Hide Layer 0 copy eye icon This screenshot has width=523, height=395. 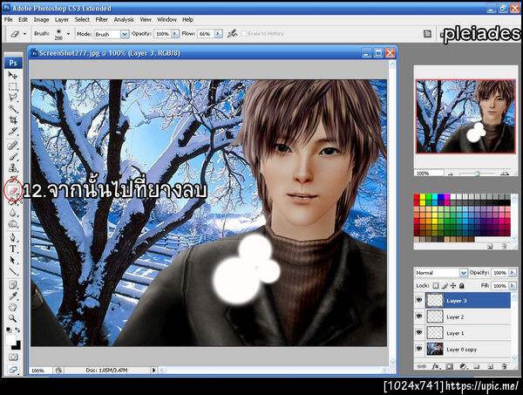(x=419, y=349)
